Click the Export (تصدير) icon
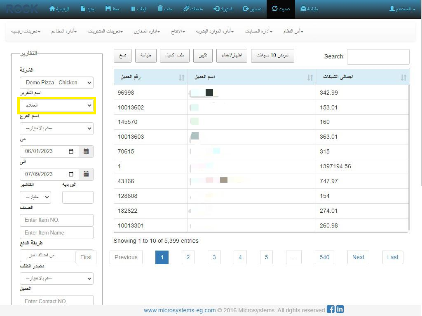422x316 pixels. (x=246, y=9)
